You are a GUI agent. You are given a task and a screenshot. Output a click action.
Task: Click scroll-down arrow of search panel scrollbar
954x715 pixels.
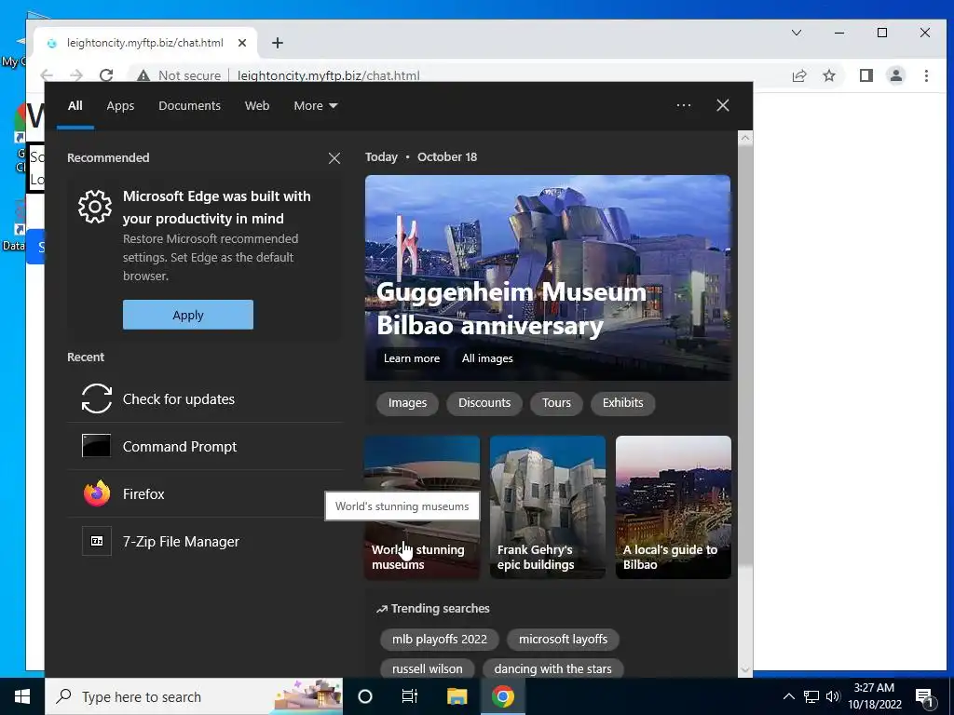(x=745, y=670)
